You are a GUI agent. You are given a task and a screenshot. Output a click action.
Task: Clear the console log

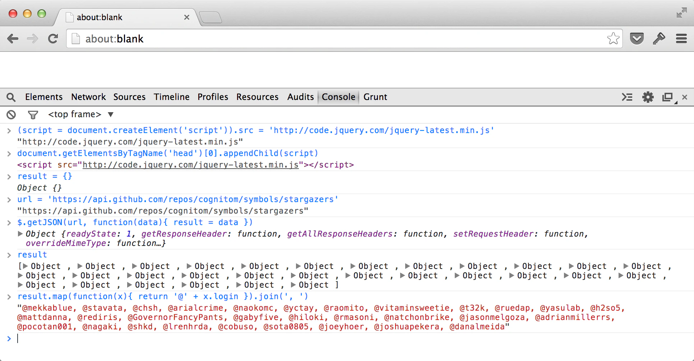(11, 115)
